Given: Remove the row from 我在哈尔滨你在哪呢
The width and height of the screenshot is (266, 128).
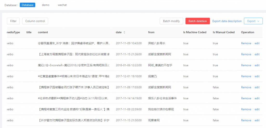Looking at the screenshot, I should [x=246, y=109].
